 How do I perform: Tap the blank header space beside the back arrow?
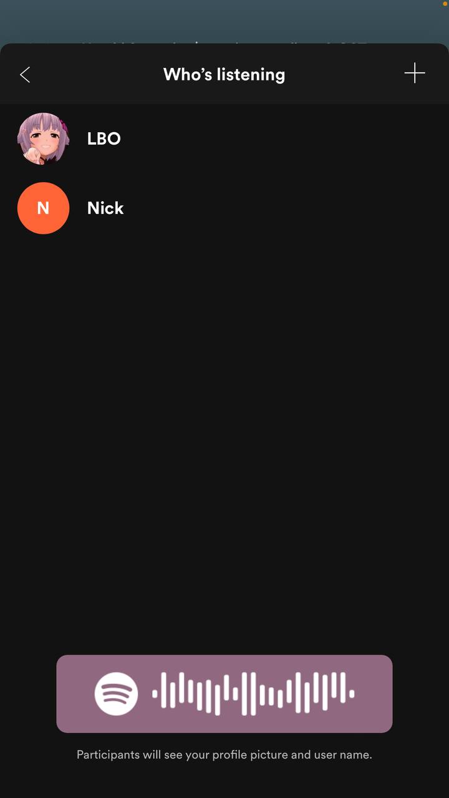(x=94, y=75)
